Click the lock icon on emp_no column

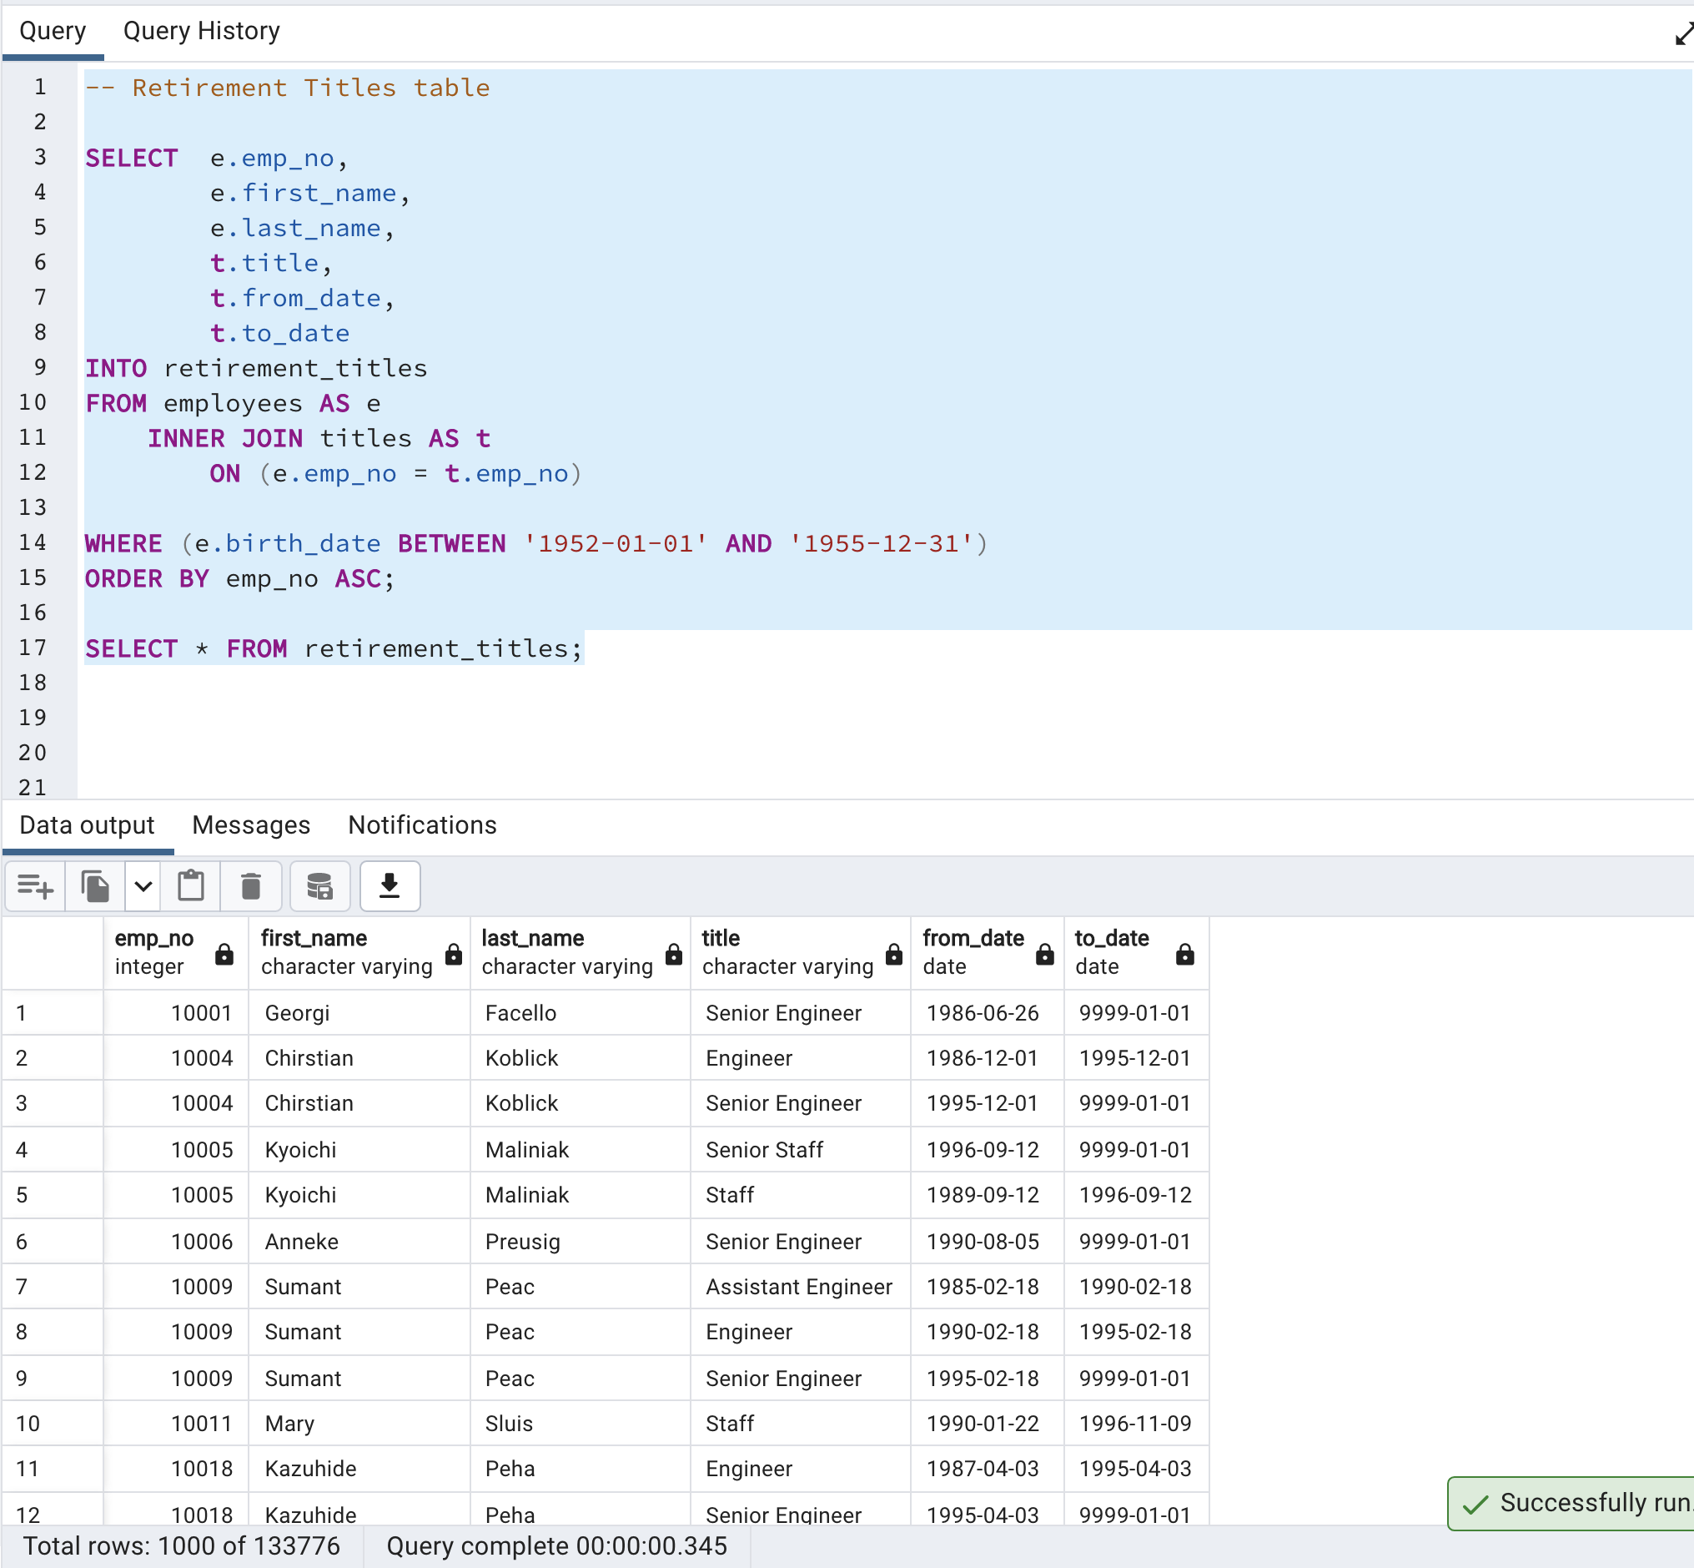click(224, 955)
